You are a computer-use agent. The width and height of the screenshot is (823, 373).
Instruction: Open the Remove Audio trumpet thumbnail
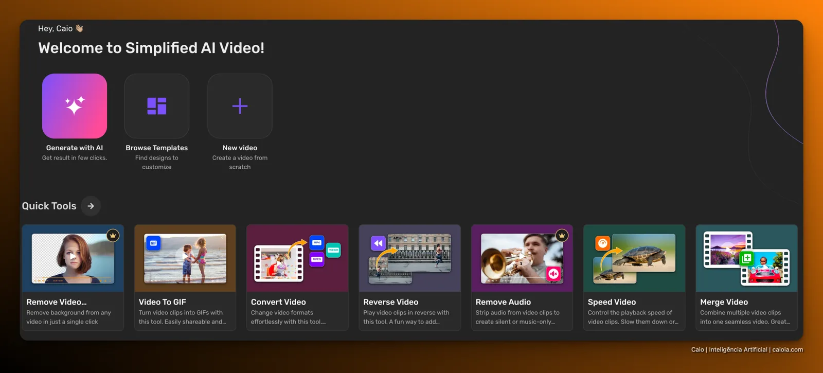[522, 258]
